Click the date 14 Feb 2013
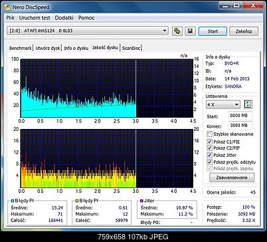Screen dimensions: 267x242 pyautogui.click(x=237, y=79)
